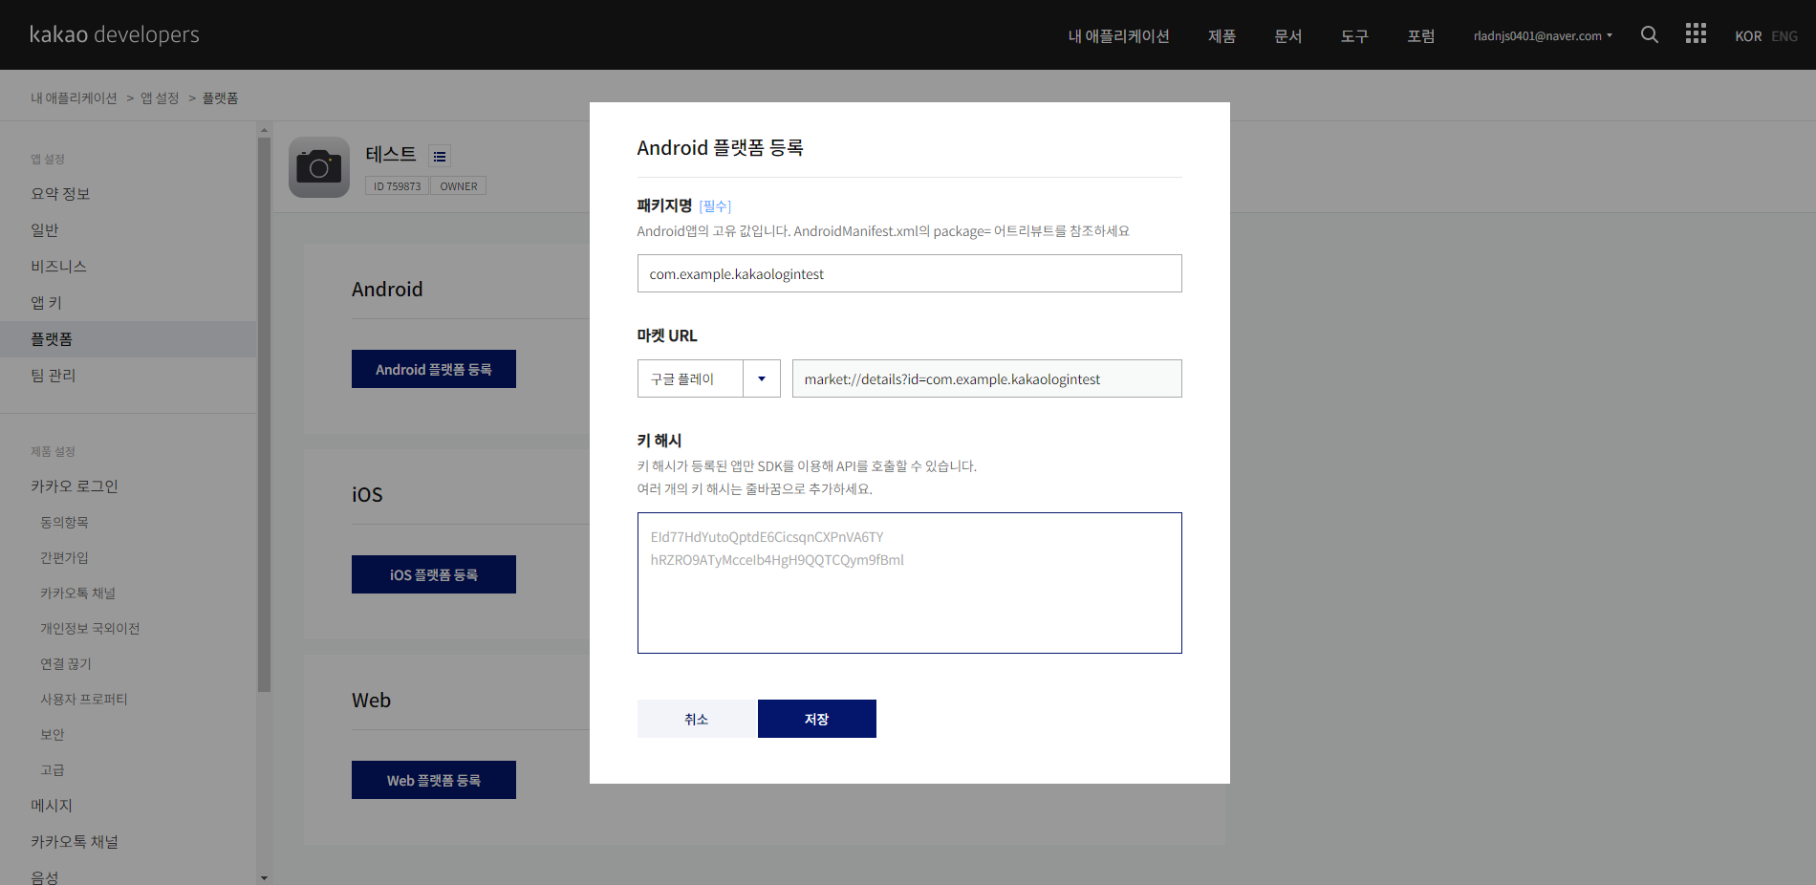Open 내 애플리케이션 in top navigation
This screenshot has width=1816, height=885.
point(1118,35)
